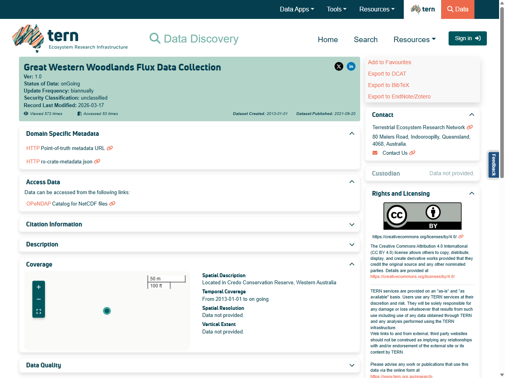Zoom out on the coverage map
Viewport: 505px width, 378px height.
point(39,299)
